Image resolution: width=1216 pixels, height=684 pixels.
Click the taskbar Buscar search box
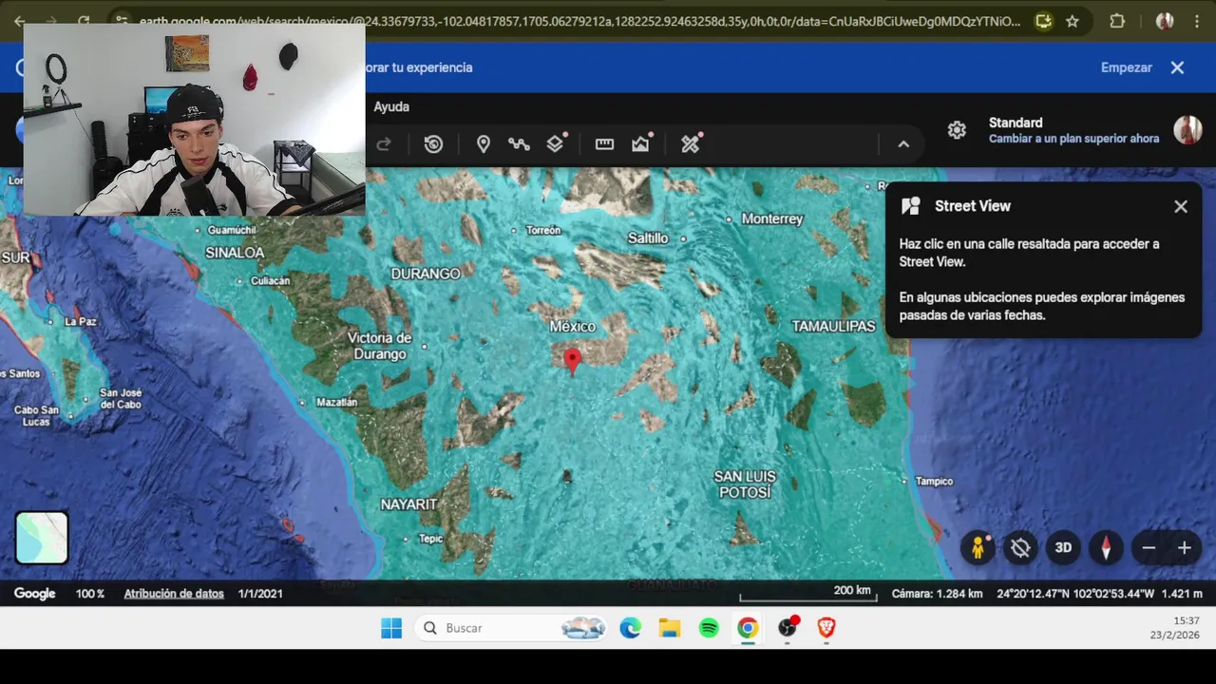tap(513, 628)
